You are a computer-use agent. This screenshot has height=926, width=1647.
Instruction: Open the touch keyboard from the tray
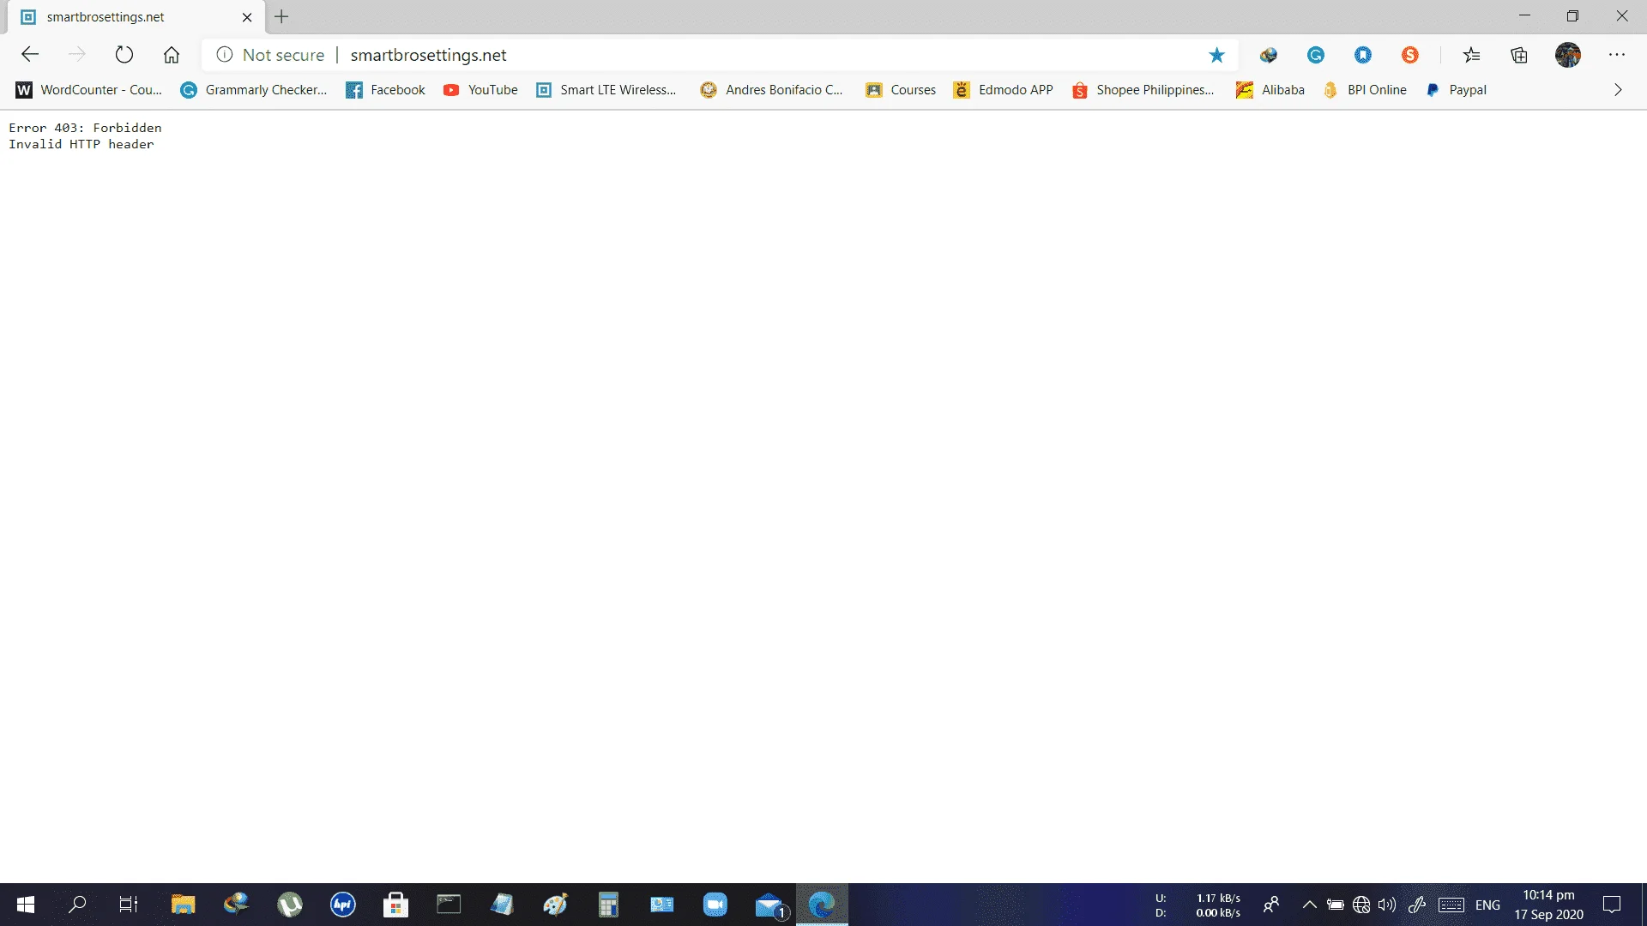1451,905
